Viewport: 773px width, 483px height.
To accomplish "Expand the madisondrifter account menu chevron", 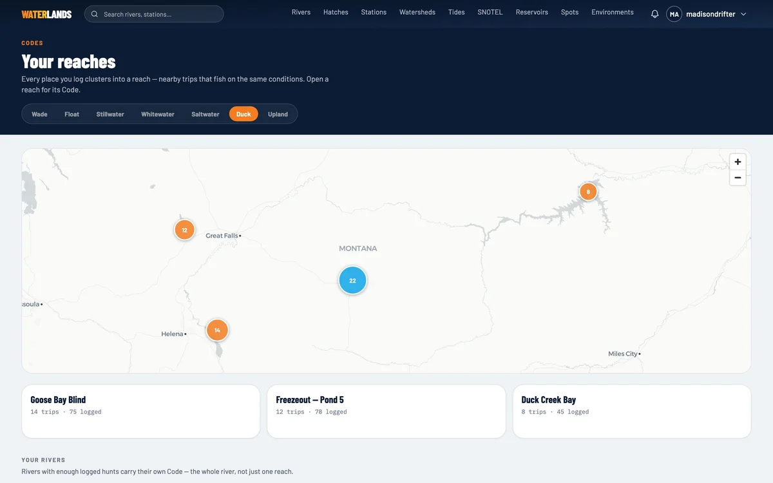I will click(743, 14).
